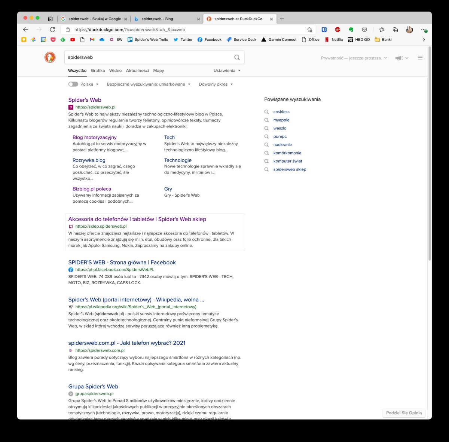Switch to the Mapy tab
Image resolution: width=449 pixels, height=442 pixels.
159,70
